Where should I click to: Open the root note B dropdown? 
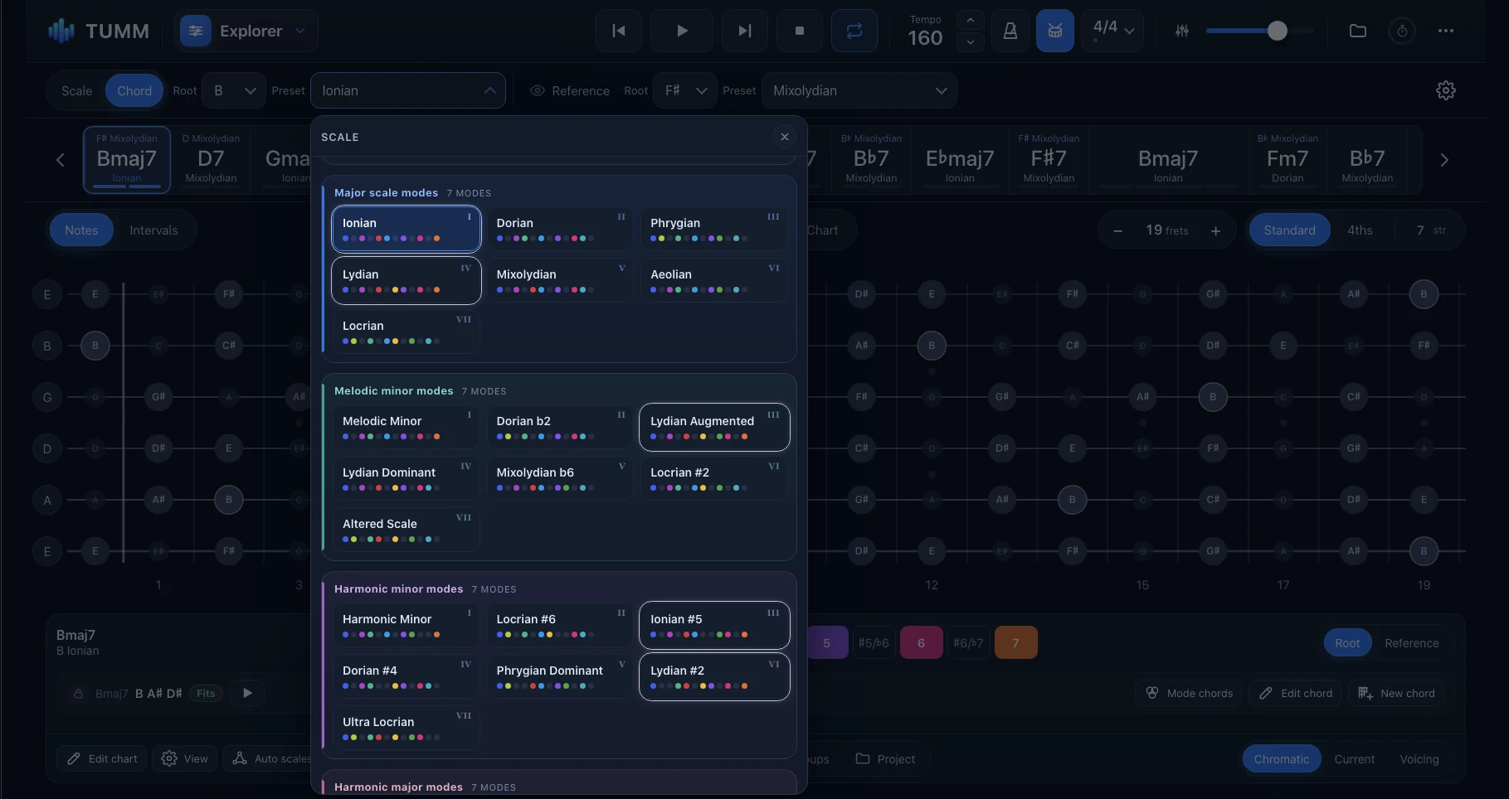pyautogui.click(x=234, y=90)
